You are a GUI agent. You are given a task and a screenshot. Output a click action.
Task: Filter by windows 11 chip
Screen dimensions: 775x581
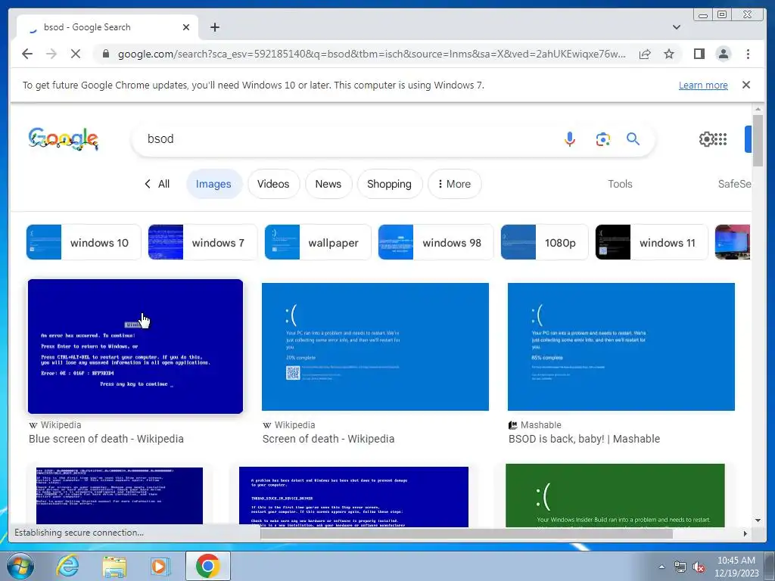(652, 242)
